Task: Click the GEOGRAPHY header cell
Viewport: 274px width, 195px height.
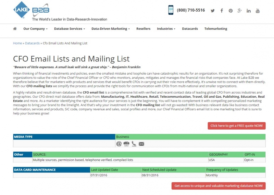Action: [x=226, y=155]
